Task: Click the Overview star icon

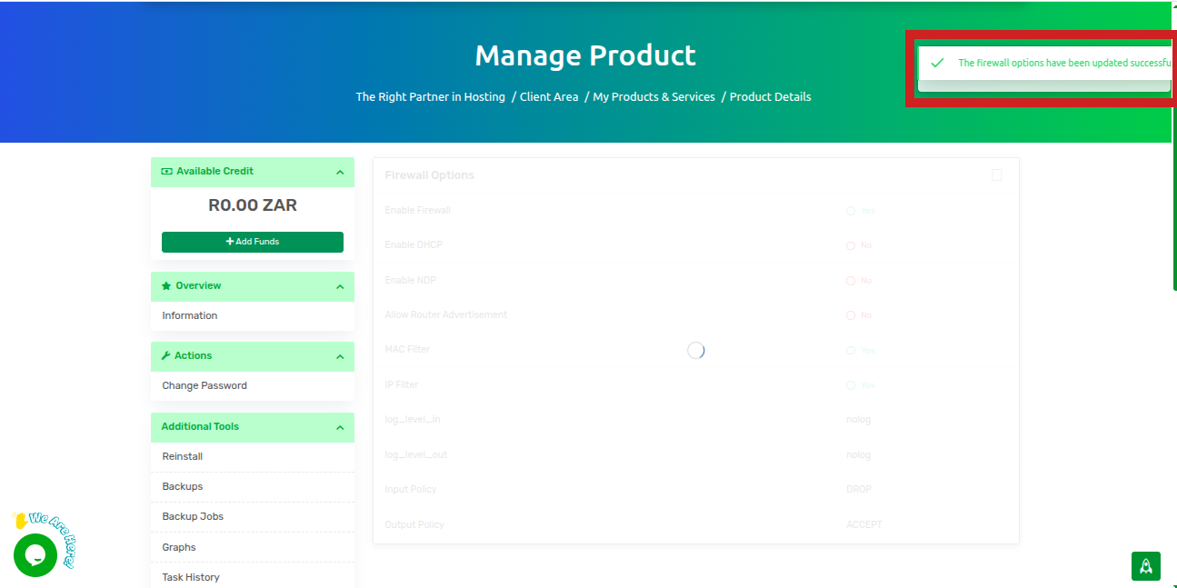Action: (x=166, y=285)
